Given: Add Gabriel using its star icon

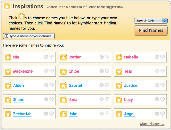Looking at the screenshot, I should point(63,85).
